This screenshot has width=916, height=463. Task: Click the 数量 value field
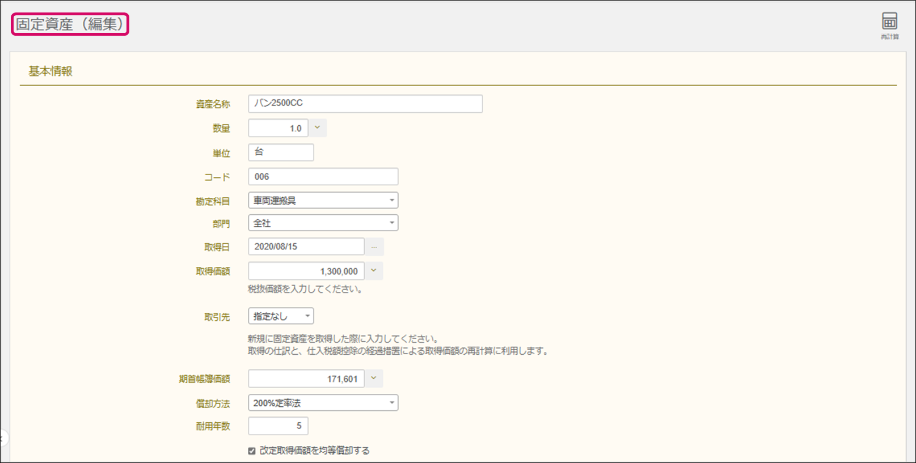[x=278, y=128]
